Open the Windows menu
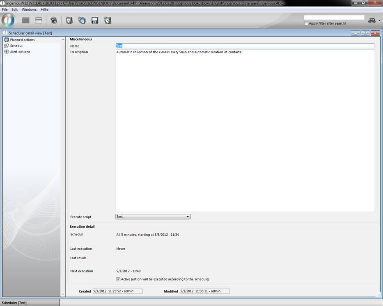The height and width of the screenshot is (306, 383). tap(29, 9)
